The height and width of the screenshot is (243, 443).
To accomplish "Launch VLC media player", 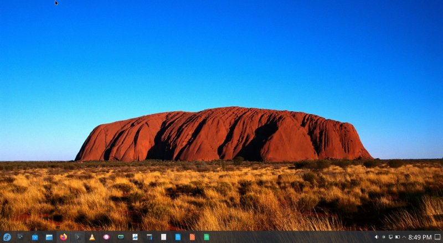I will pyautogui.click(x=92, y=237).
